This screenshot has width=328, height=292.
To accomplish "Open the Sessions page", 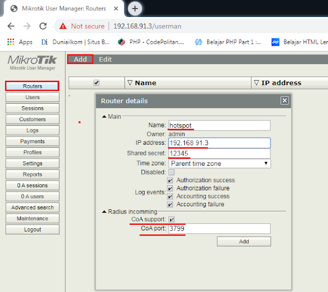I will click(32, 108).
